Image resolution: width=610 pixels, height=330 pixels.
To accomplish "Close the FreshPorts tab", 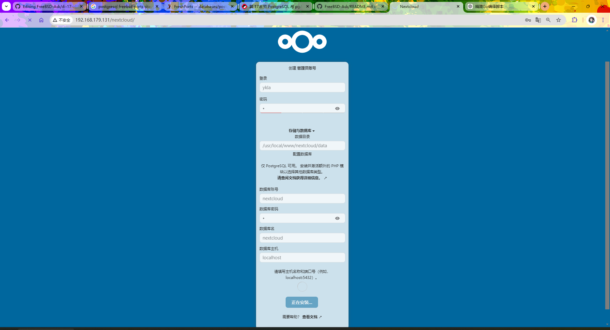I will (232, 6).
